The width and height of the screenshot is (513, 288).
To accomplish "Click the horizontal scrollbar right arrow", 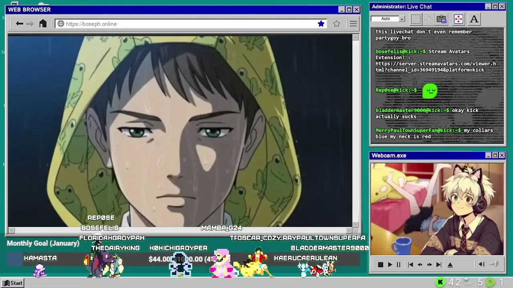I will click(x=349, y=230).
